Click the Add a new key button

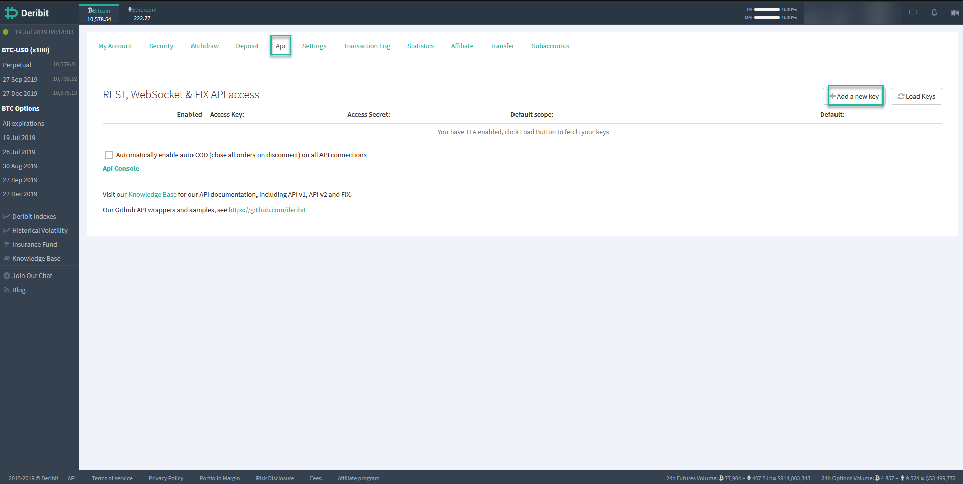click(855, 96)
